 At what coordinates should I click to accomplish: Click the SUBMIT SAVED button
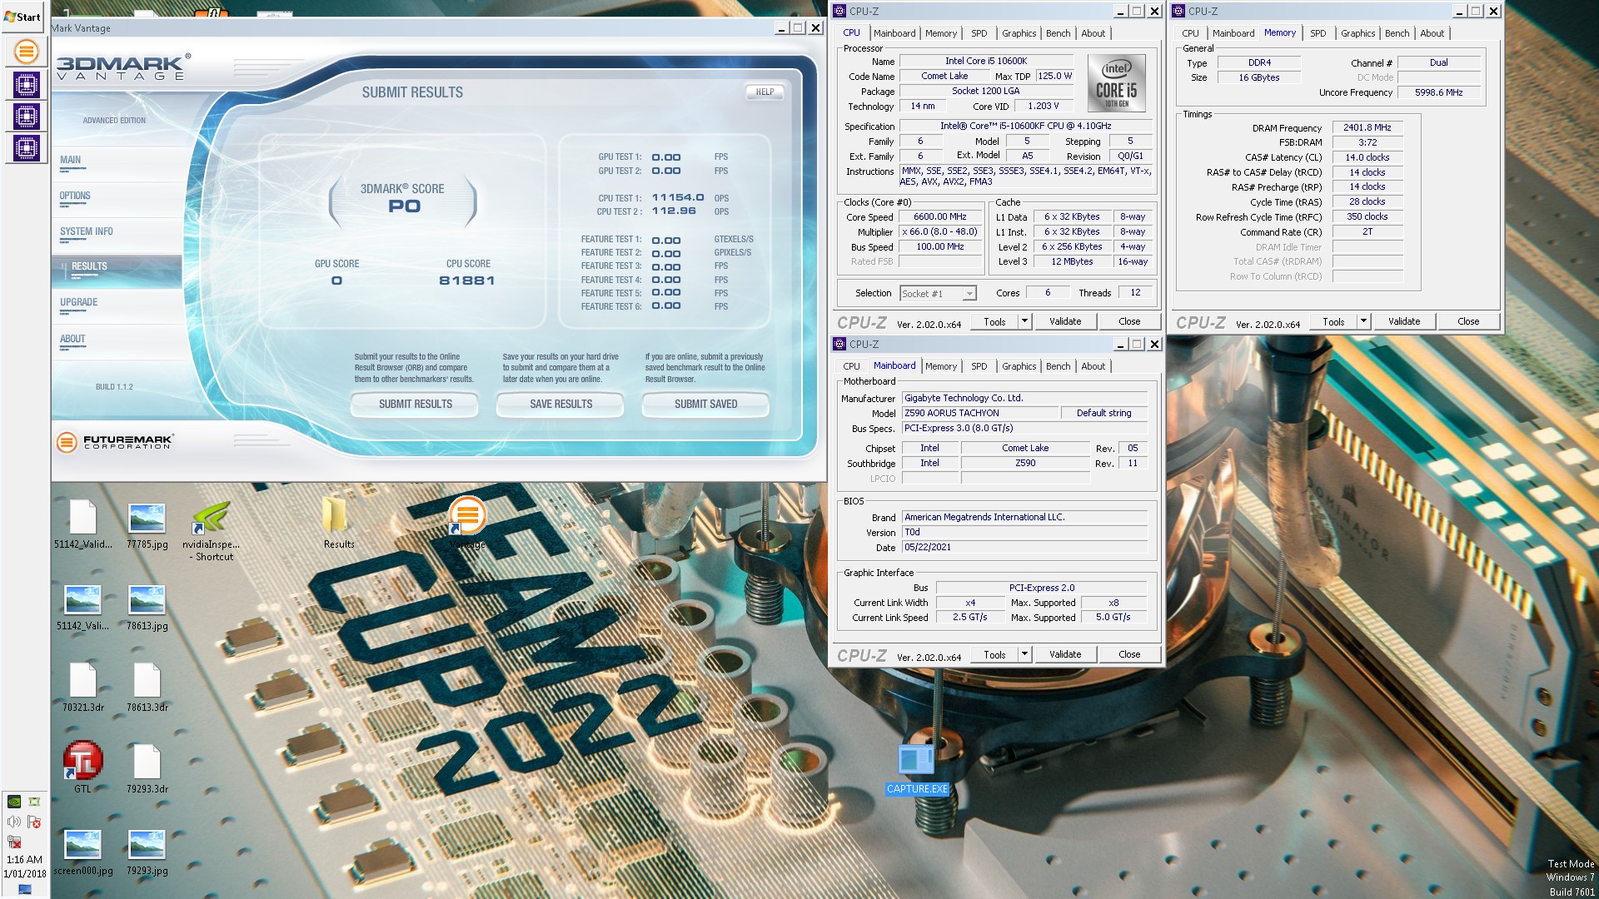pyautogui.click(x=706, y=405)
